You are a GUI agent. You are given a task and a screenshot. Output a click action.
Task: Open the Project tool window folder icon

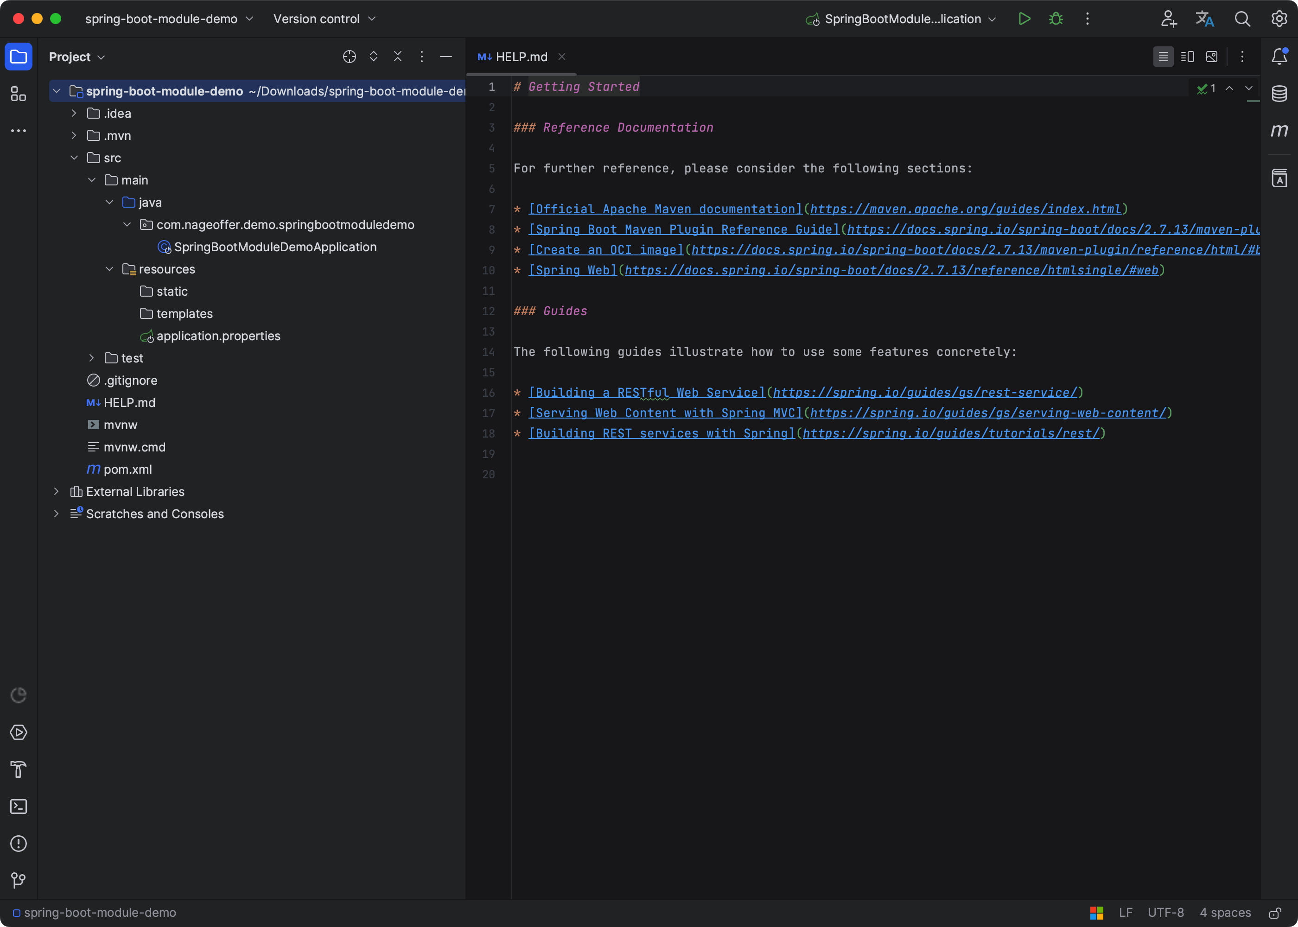point(18,57)
